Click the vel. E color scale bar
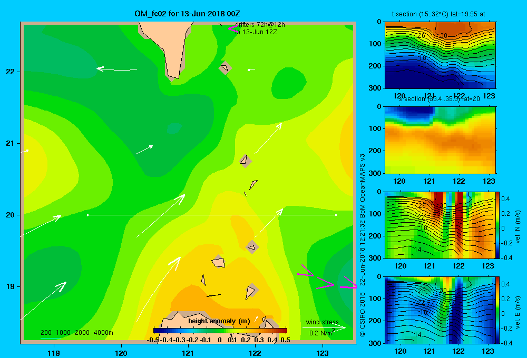 click(498, 310)
